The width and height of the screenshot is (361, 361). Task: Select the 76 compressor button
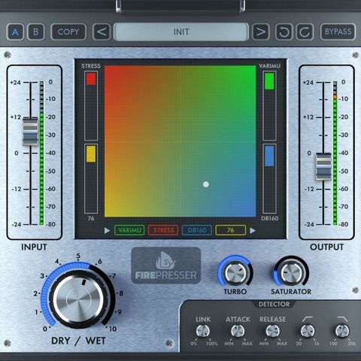[231, 230]
